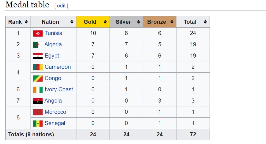Click the Cameroon flag icon
This screenshot has height=144, width=266.
coord(38,67)
